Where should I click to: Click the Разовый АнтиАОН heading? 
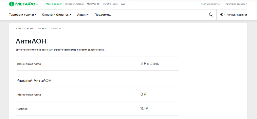click(x=34, y=81)
